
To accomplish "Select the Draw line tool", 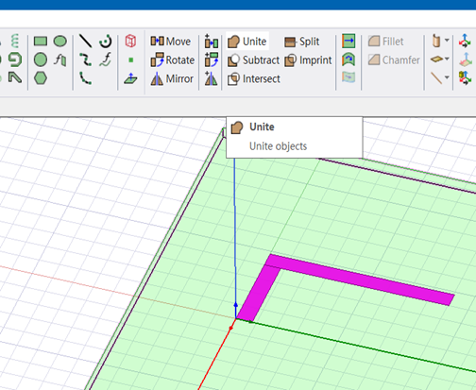I will click(x=85, y=41).
